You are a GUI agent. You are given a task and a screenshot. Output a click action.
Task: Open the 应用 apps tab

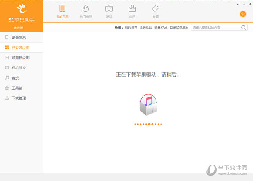132,11
